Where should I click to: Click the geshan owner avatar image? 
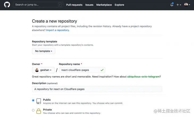(37, 70)
